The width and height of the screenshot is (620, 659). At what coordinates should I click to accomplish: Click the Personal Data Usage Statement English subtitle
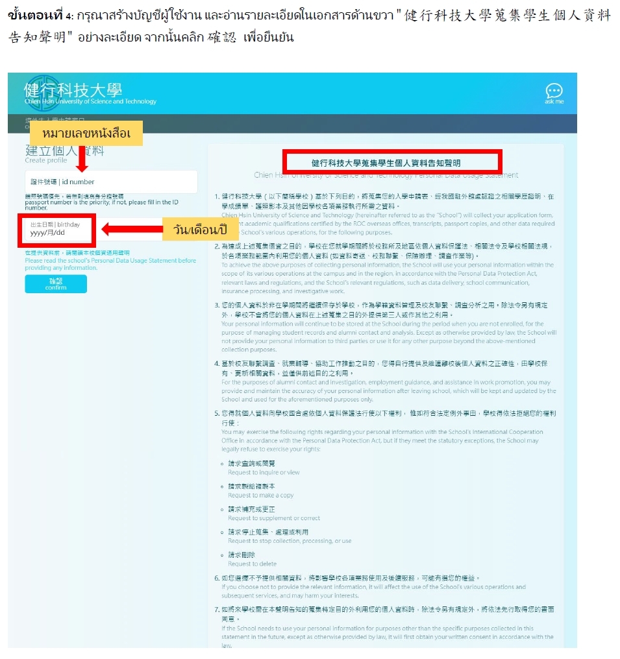point(386,175)
